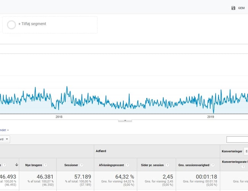Open help icon next to Sessioner
The height and width of the screenshot is (191, 248).
(81, 165)
